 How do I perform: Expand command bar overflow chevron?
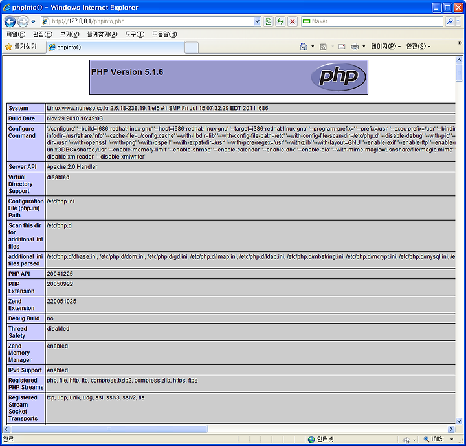click(x=460, y=43)
